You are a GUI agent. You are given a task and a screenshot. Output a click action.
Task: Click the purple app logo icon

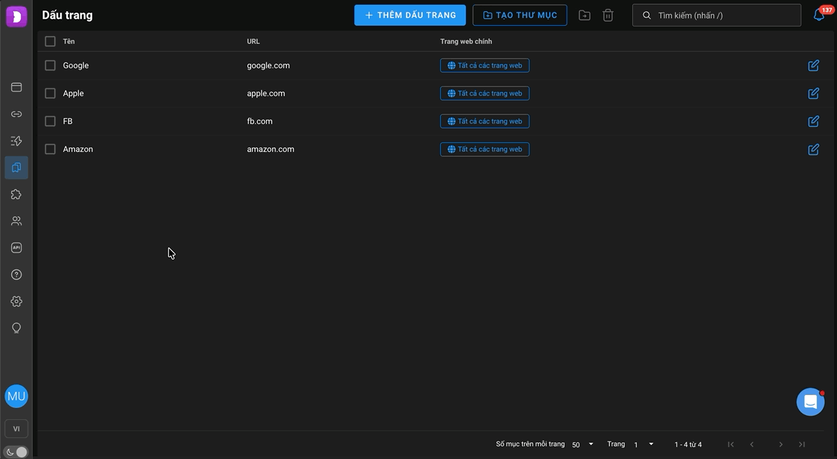(17, 17)
